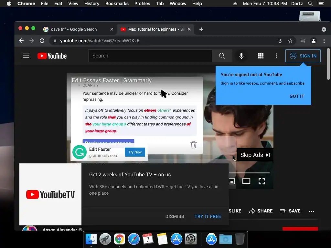Image resolution: width=331 pixels, height=248 pixels.
Task: Open the Chrome application menu
Action: coord(26,4)
